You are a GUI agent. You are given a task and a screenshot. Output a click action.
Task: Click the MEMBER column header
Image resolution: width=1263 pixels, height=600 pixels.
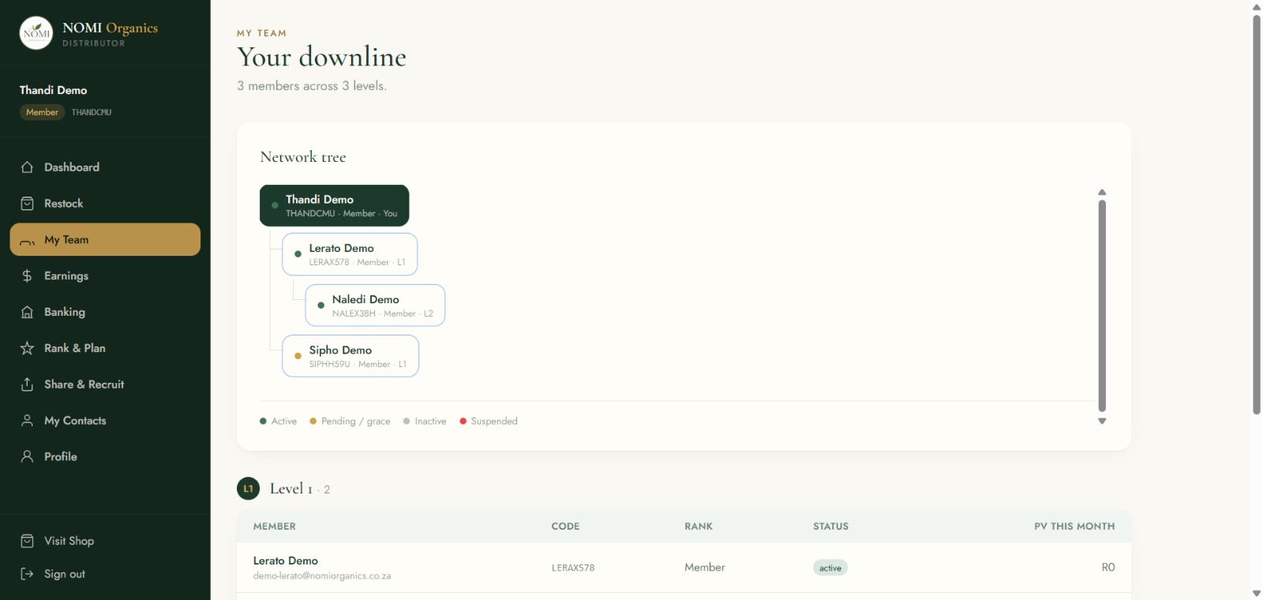tap(275, 527)
